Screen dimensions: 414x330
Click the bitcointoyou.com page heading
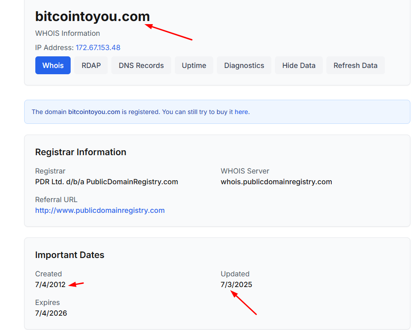pos(93,17)
